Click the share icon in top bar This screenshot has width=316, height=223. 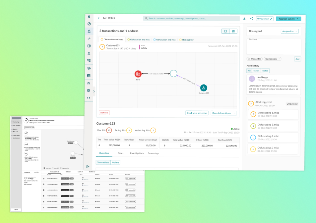point(251,19)
